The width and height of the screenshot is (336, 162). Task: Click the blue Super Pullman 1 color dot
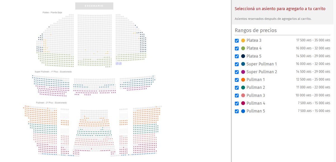click(x=243, y=64)
